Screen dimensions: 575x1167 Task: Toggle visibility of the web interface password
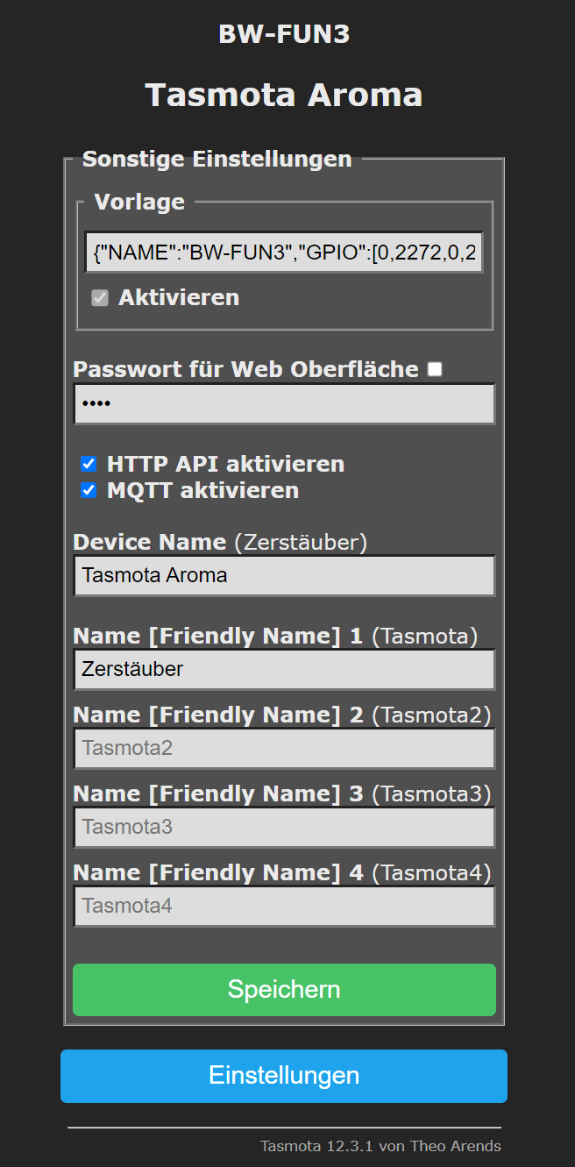point(435,368)
